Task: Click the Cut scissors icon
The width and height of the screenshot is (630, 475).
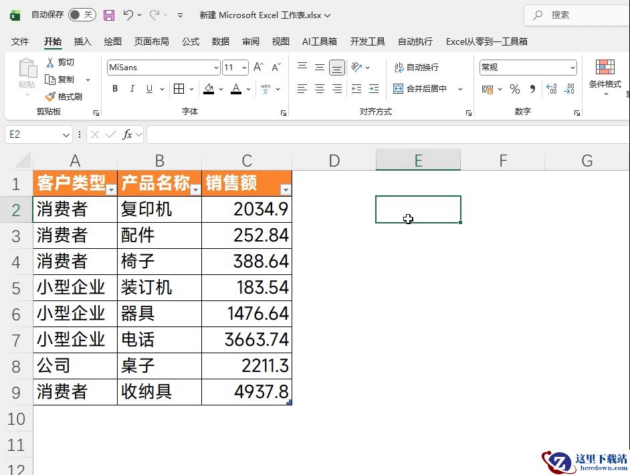Action: [49, 62]
